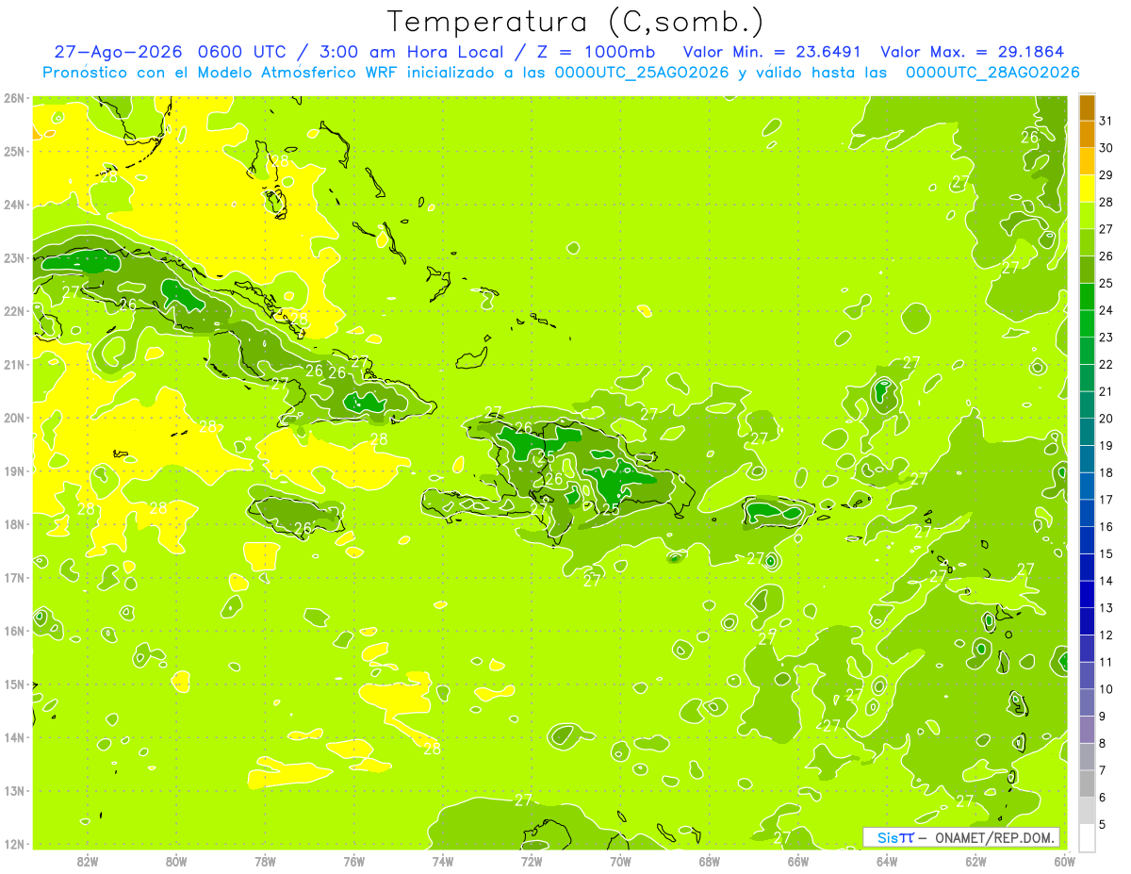This screenshot has width=1131, height=874.
Task: Click the latitude label "26N"
Action: pos(14,97)
